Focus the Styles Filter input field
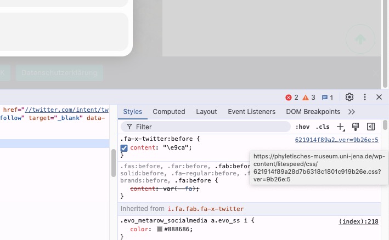The width and height of the screenshot is (389, 240). (205, 127)
